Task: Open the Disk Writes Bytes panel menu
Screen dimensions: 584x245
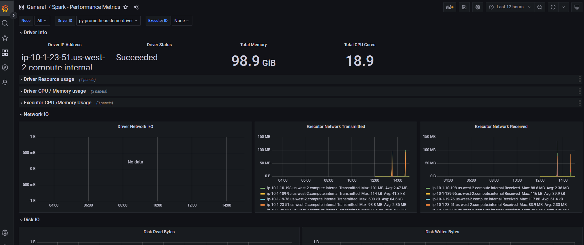Action: point(442,232)
